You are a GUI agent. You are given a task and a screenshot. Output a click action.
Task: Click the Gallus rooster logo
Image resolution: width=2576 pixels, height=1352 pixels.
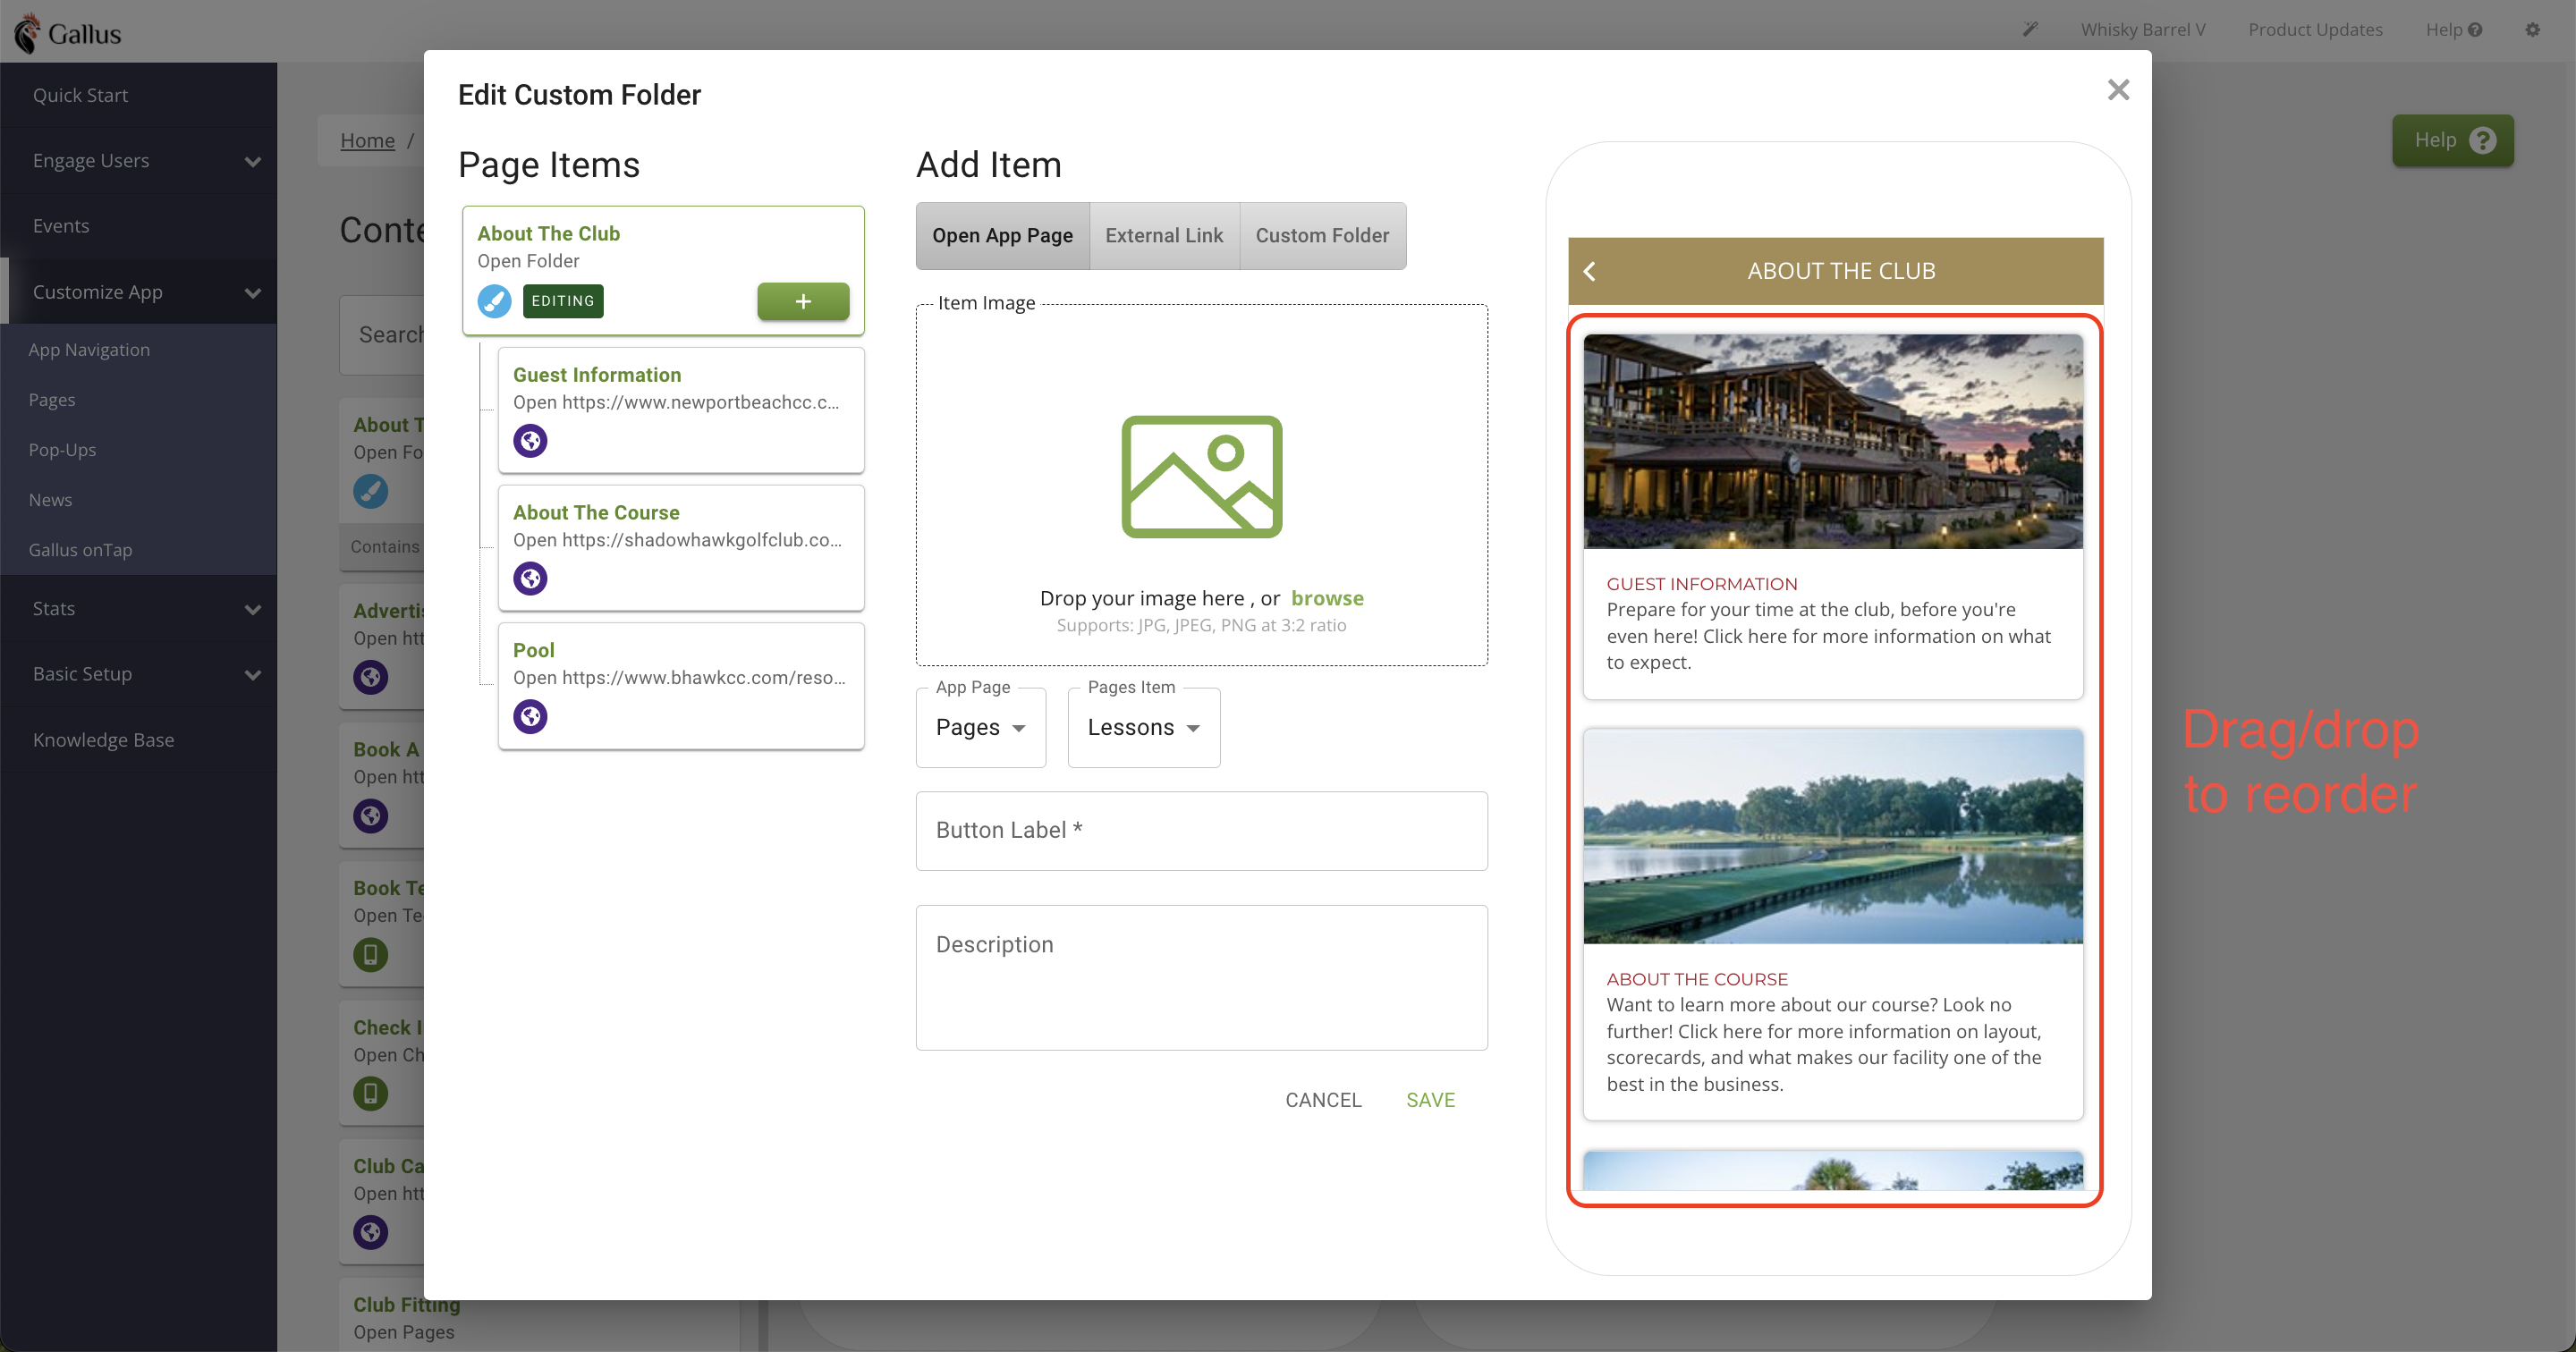point(28,33)
